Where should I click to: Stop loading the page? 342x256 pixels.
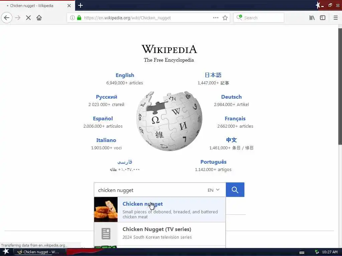point(28,18)
